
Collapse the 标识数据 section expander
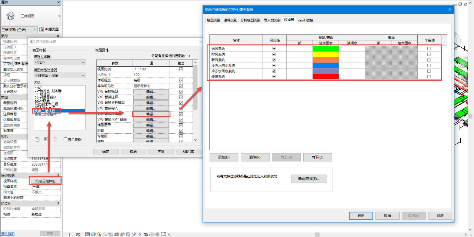coord(58,175)
